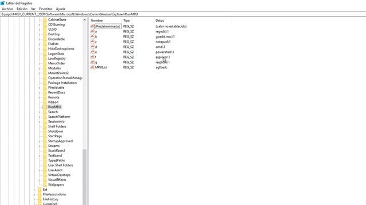Open the Ayuda menu
This screenshot has width=366, height=205.
[61, 9]
